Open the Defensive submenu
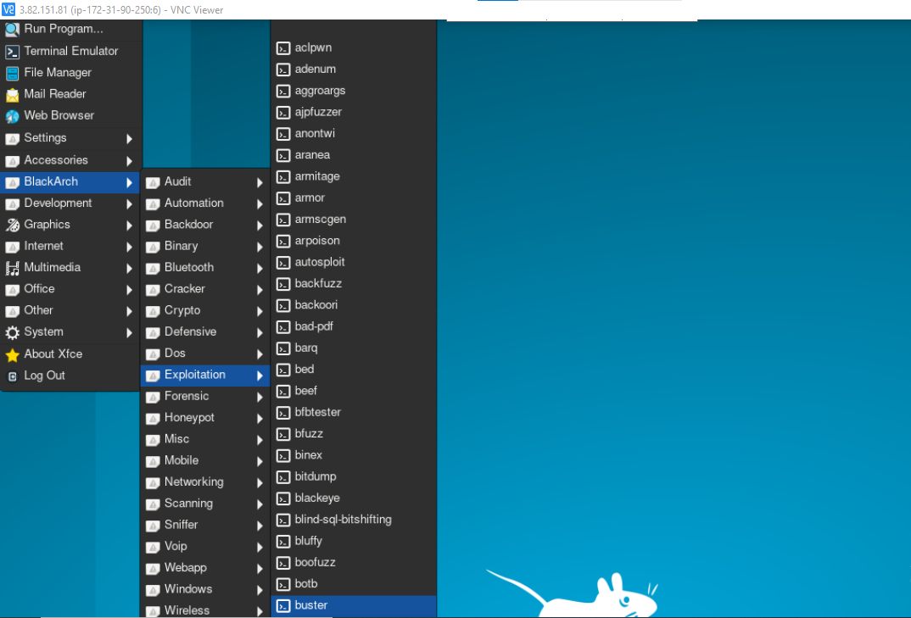The height and width of the screenshot is (618, 911). pyautogui.click(x=205, y=331)
